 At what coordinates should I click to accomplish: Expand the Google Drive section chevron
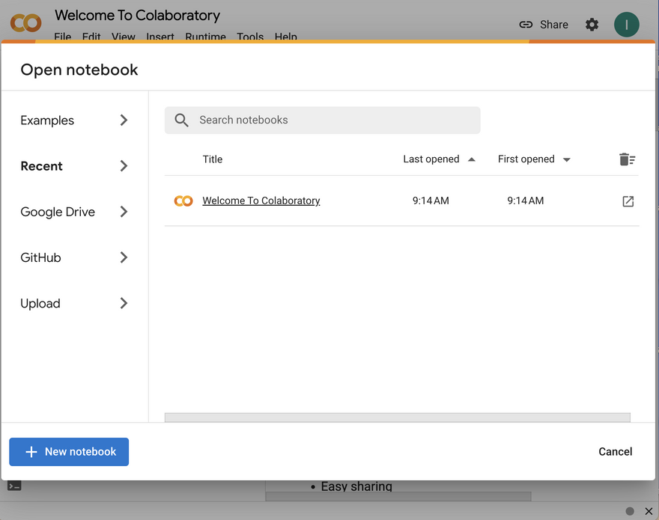124,212
